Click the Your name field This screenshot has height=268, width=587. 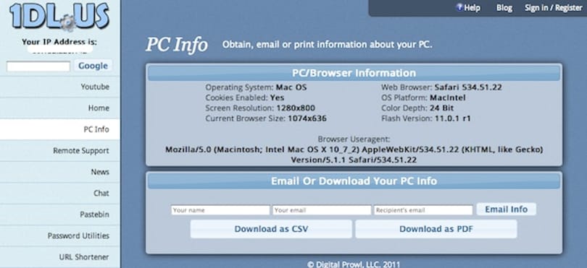coord(220,210)
